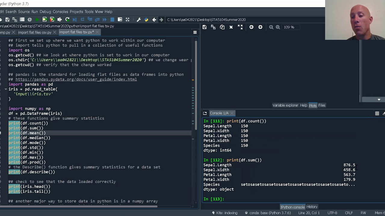The width and height of the screenshot is (385, 216).
Task: Show the next plot arrow
Action: (260, 27)
